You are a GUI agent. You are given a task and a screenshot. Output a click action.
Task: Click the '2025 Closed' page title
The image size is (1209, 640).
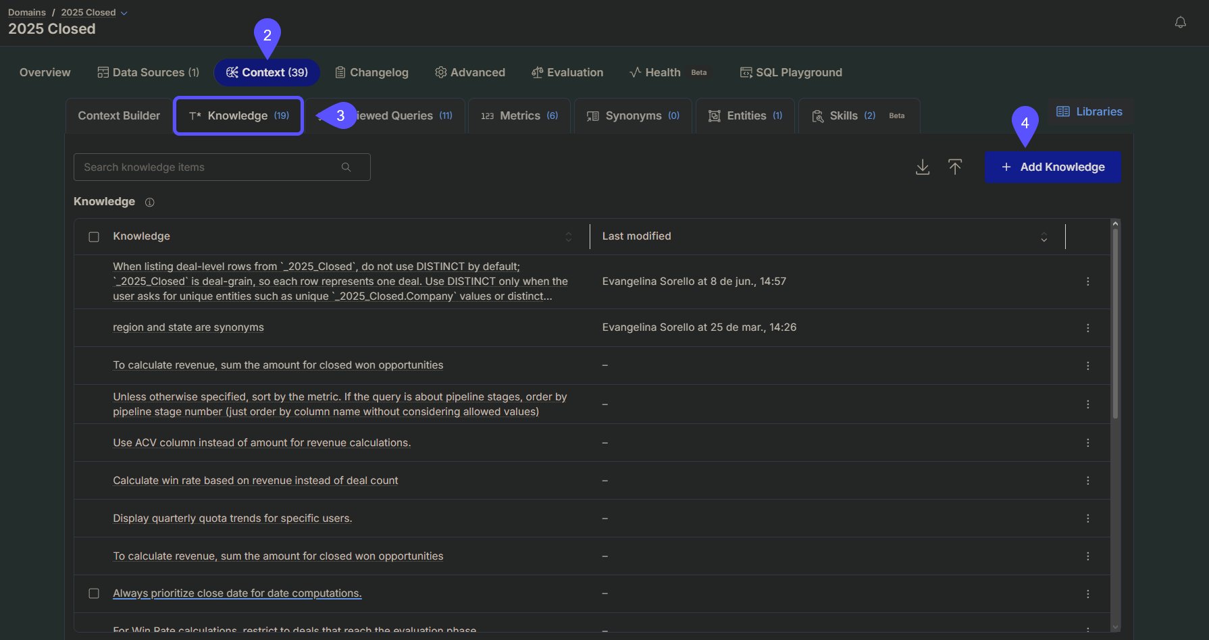(x=52, y=29)
